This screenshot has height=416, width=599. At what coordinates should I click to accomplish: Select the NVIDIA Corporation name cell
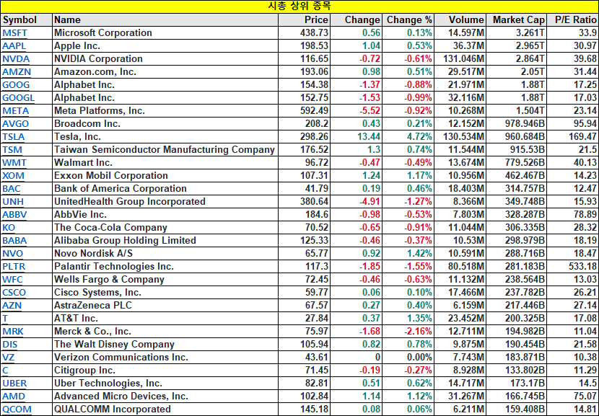[165, 59]
